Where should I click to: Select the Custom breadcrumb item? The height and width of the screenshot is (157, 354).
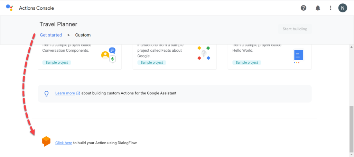(83, 35)
